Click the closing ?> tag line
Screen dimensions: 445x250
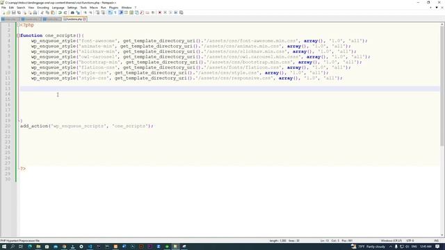[x=23, y=169]
